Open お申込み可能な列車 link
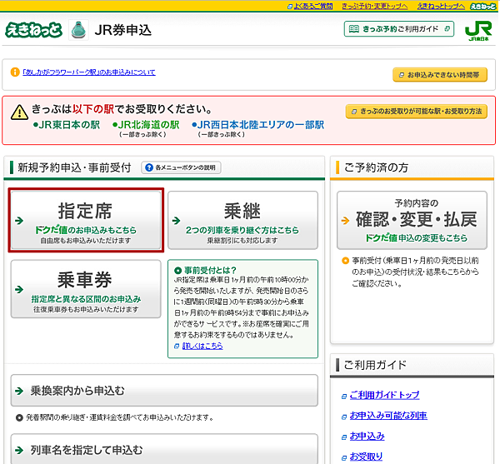Image resolution: width=500 pixels, height=464 pixels. (x=388, y=416)
